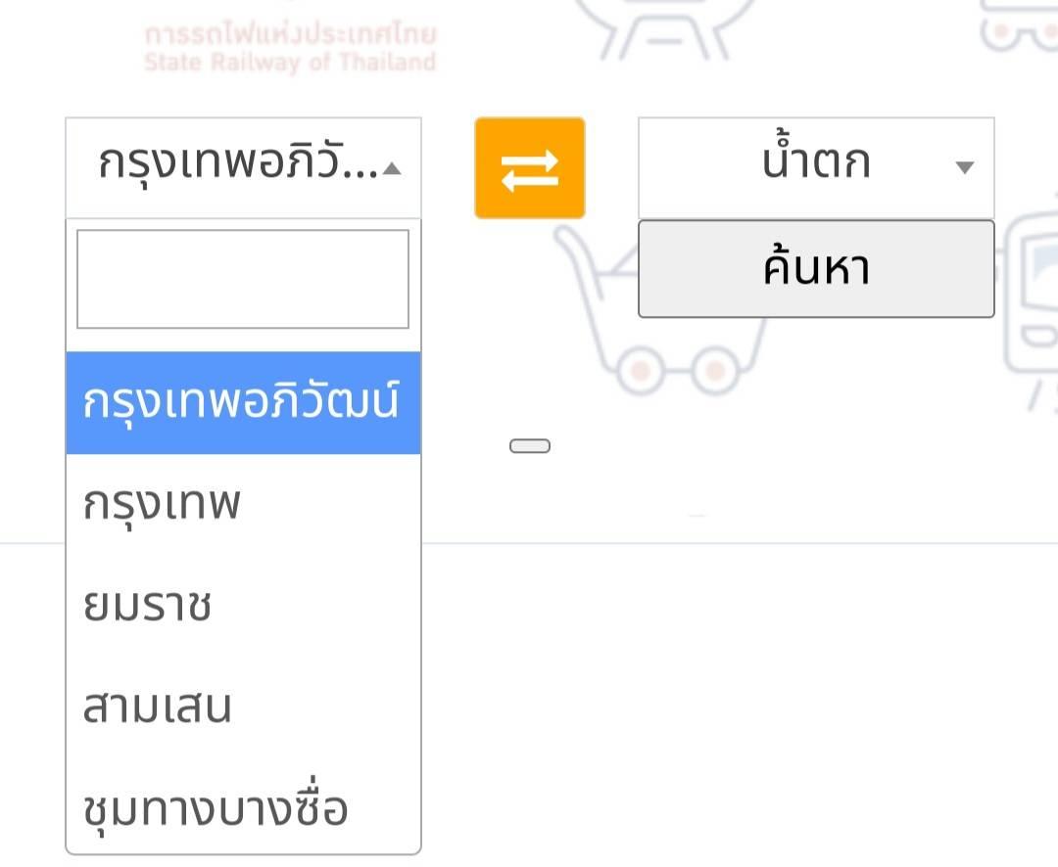
Task: Click the faded train illustration at top
Action: click(x=664, y=27)
